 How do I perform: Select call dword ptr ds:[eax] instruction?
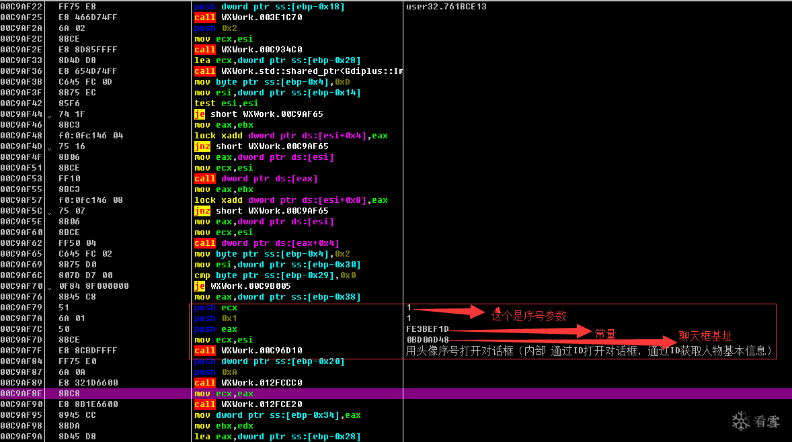tap(256, 179)
